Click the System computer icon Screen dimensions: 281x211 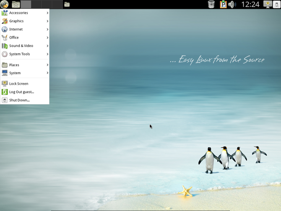point(5,73)
